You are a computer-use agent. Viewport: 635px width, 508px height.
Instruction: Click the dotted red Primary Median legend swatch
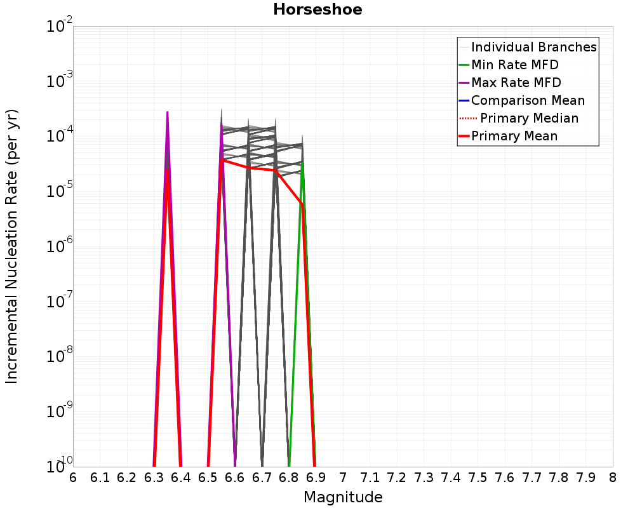click(x=469, y=118)
